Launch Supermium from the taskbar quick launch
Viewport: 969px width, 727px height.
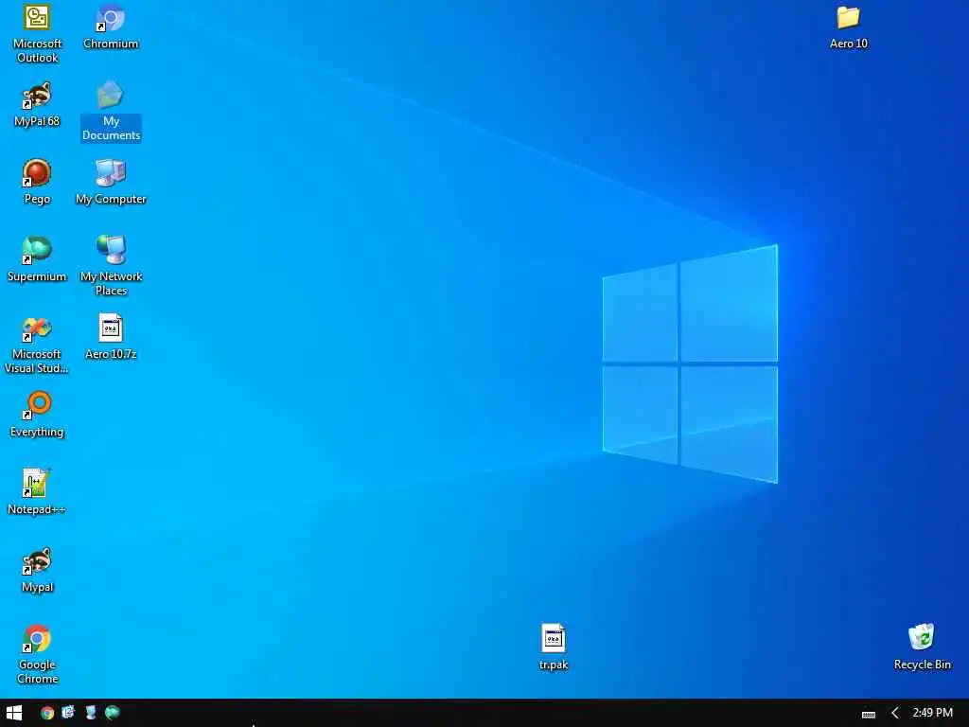112,713
